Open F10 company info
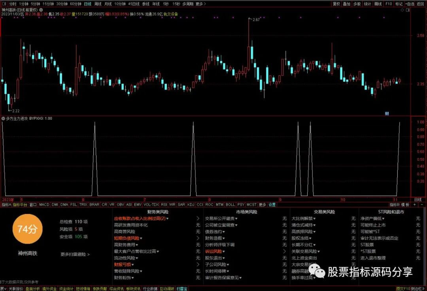Image resolution: width=427 pixels, height=291 pixels. tap(389, 4)
